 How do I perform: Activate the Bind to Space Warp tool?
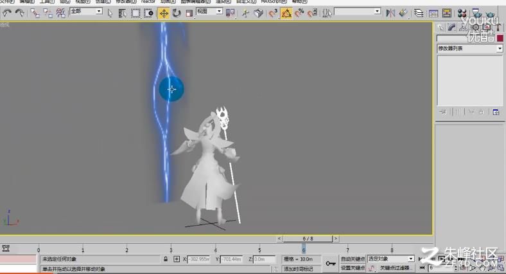pos(60,14)
